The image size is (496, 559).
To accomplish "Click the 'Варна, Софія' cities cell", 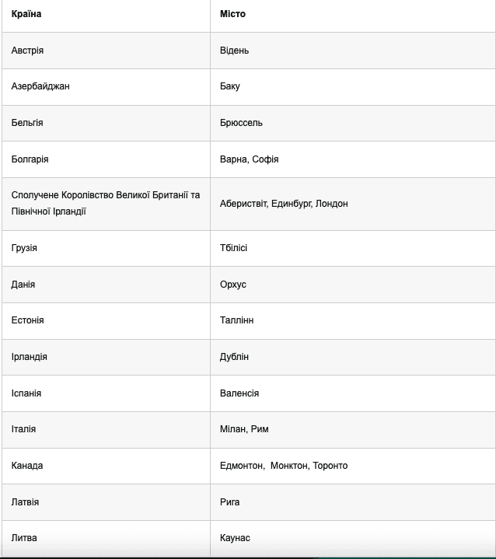I will (249, 159).
